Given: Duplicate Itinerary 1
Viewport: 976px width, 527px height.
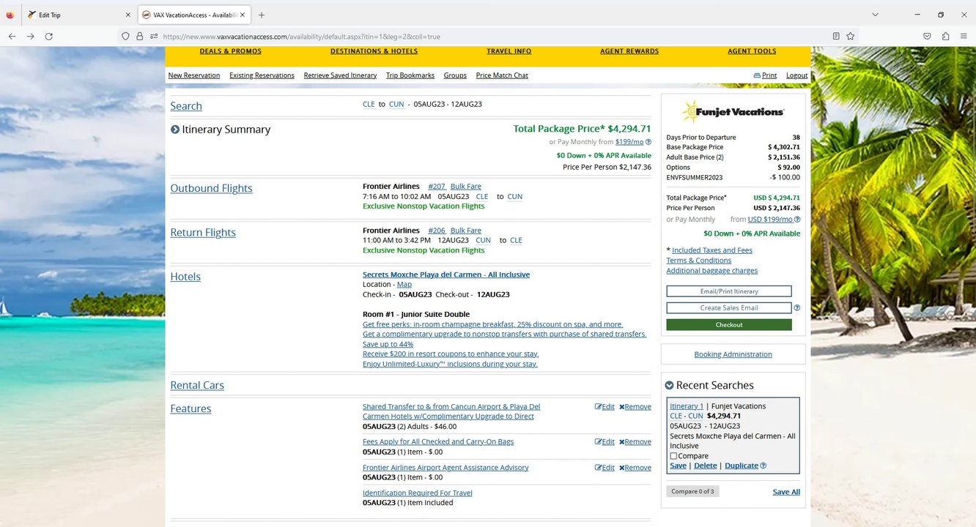Looking at the screenshot, I should point(742,466).
